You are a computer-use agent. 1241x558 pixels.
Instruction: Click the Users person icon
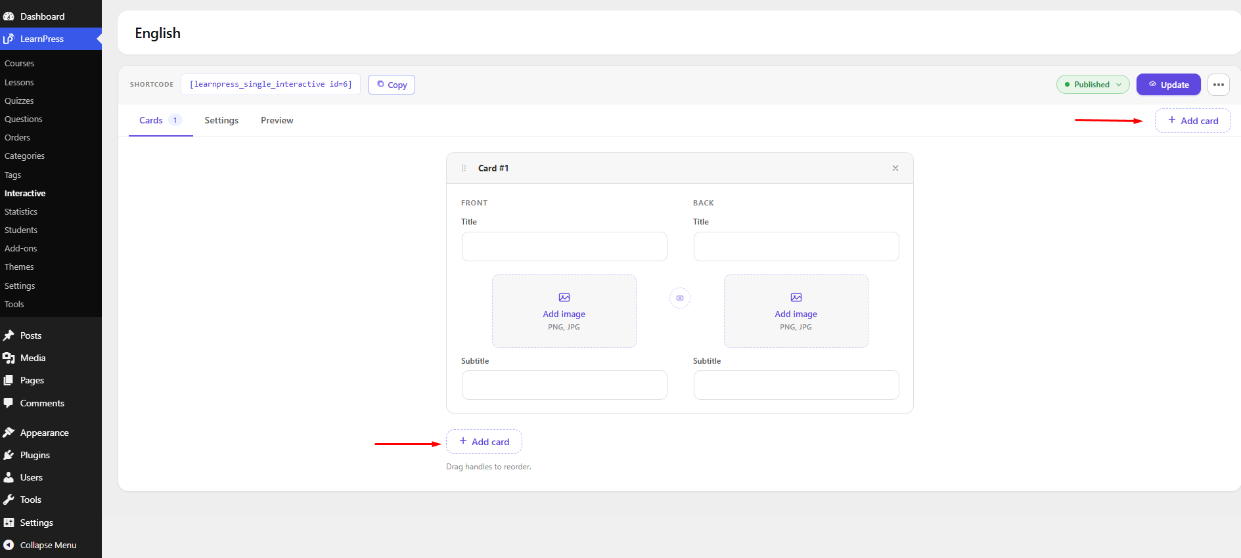[x=9, y=477]
